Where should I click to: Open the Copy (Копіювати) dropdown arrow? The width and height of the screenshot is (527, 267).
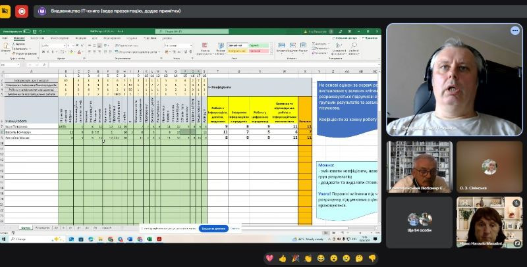click(28, 49)
